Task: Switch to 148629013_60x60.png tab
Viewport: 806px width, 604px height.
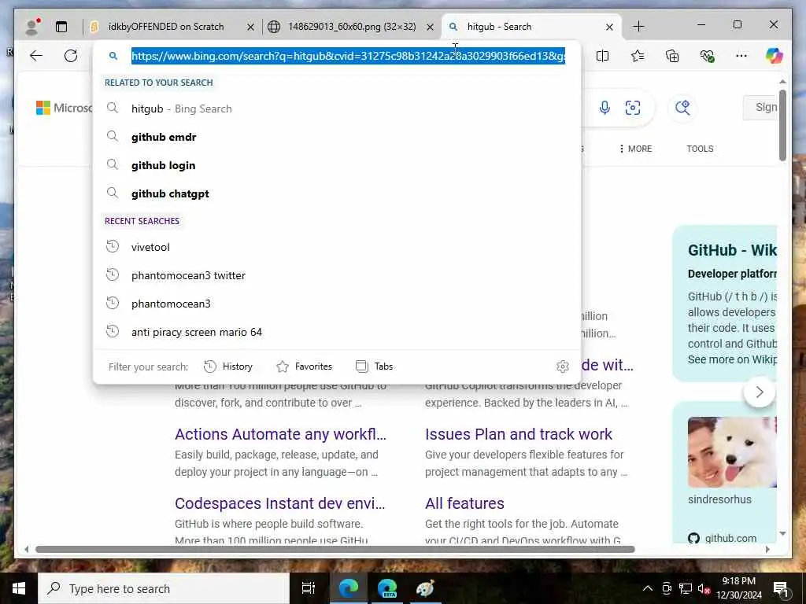Action: (352, 27)
